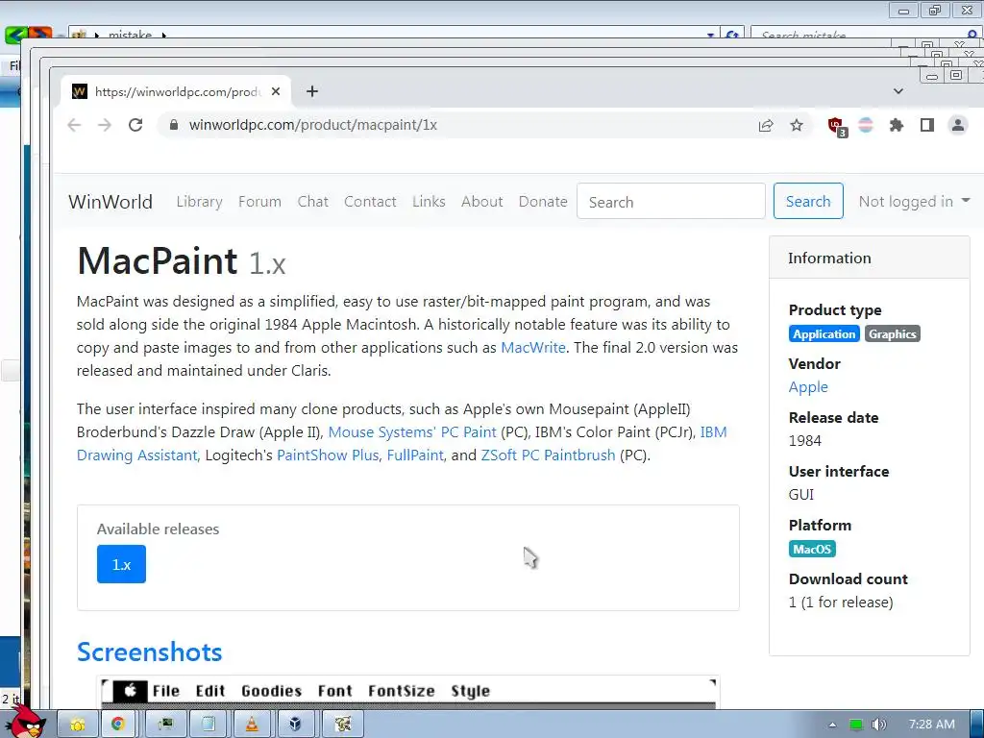
Task: Open the Links nav item
Action: coord(429,202)
